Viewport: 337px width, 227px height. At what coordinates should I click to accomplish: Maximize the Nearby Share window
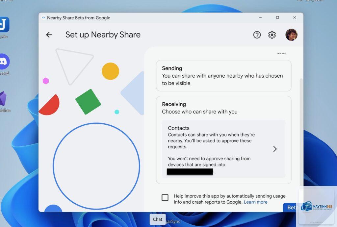(x=277, y=17)
